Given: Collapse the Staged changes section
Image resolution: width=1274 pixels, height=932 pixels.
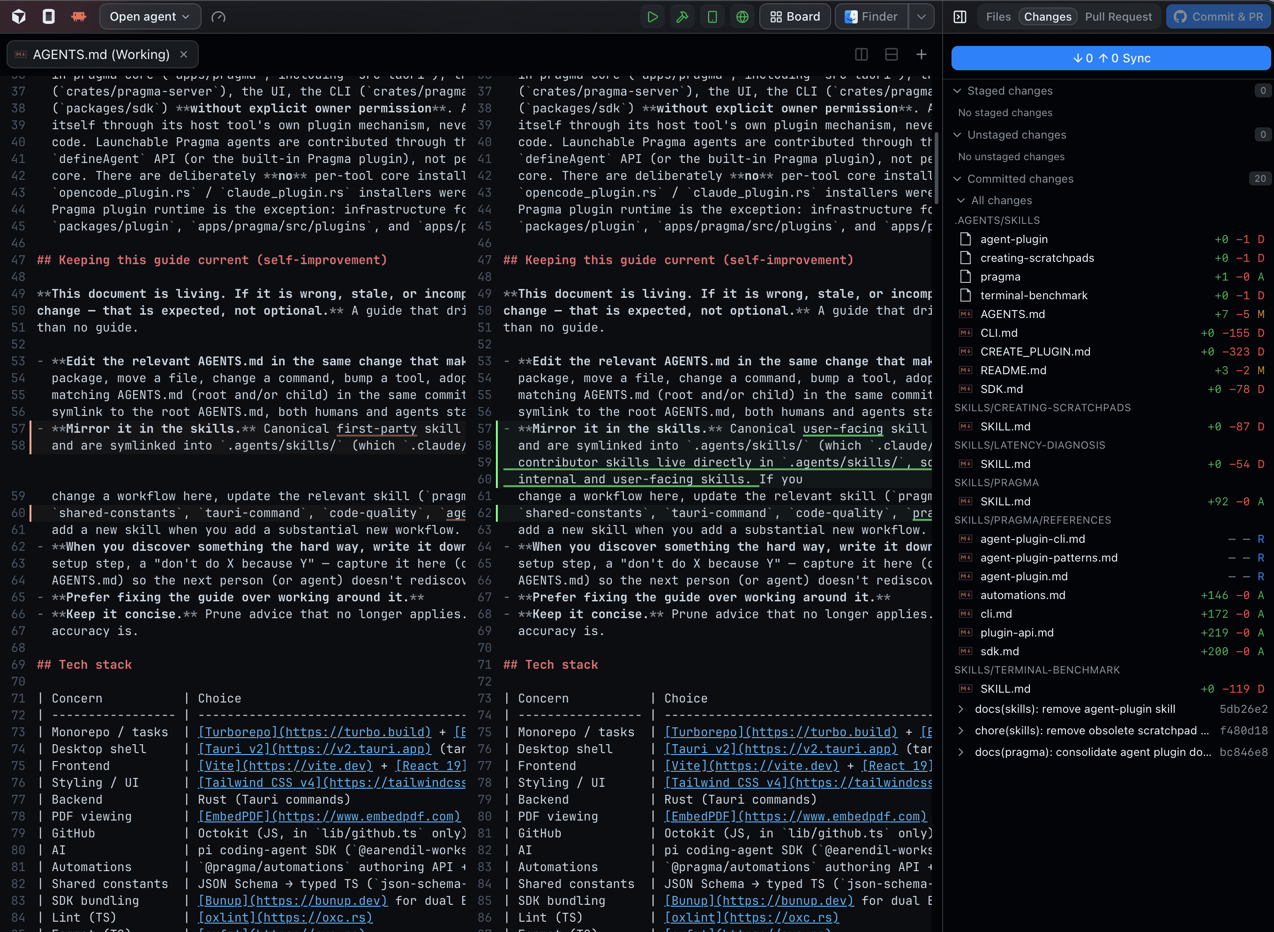Looking at the screenshot, I should (957, 91).
